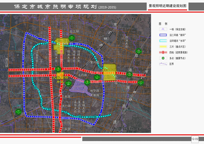Image resolution: width=204 pixels, height=144 pixels.
Task: Click the cyan dashed 沿环堤河 legend symbol
Action: pyautogui.click(x=163, y=41)
